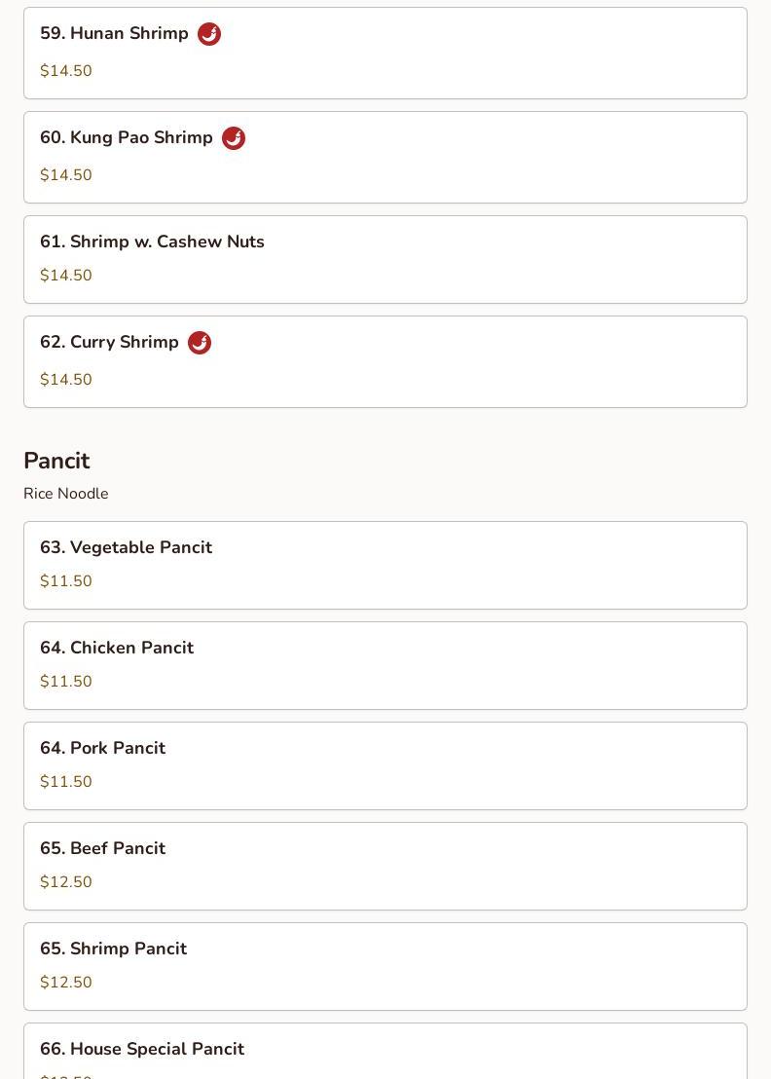
Task: Click the spicy chili icon beside Hunan Shrimp
Action: coord(209,34)
